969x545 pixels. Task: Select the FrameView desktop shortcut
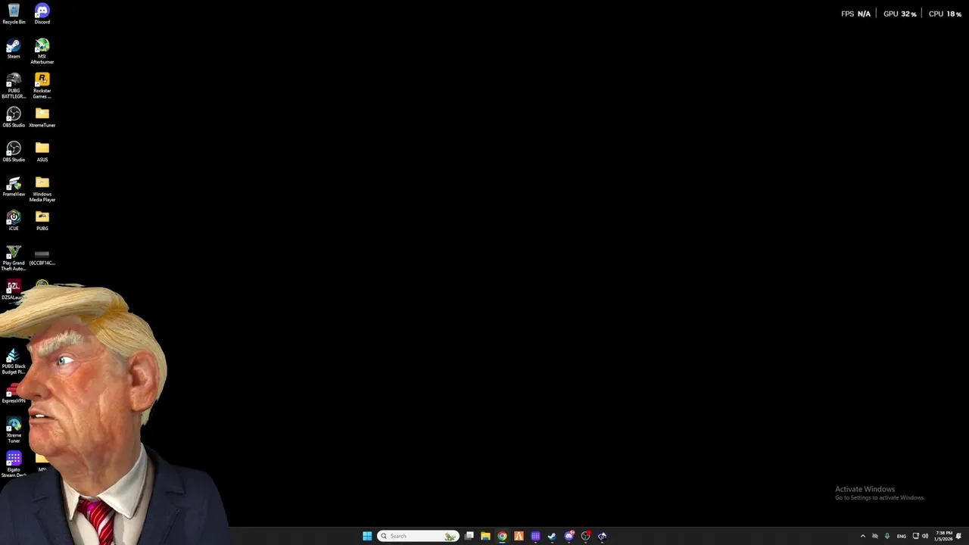point(14,186)
